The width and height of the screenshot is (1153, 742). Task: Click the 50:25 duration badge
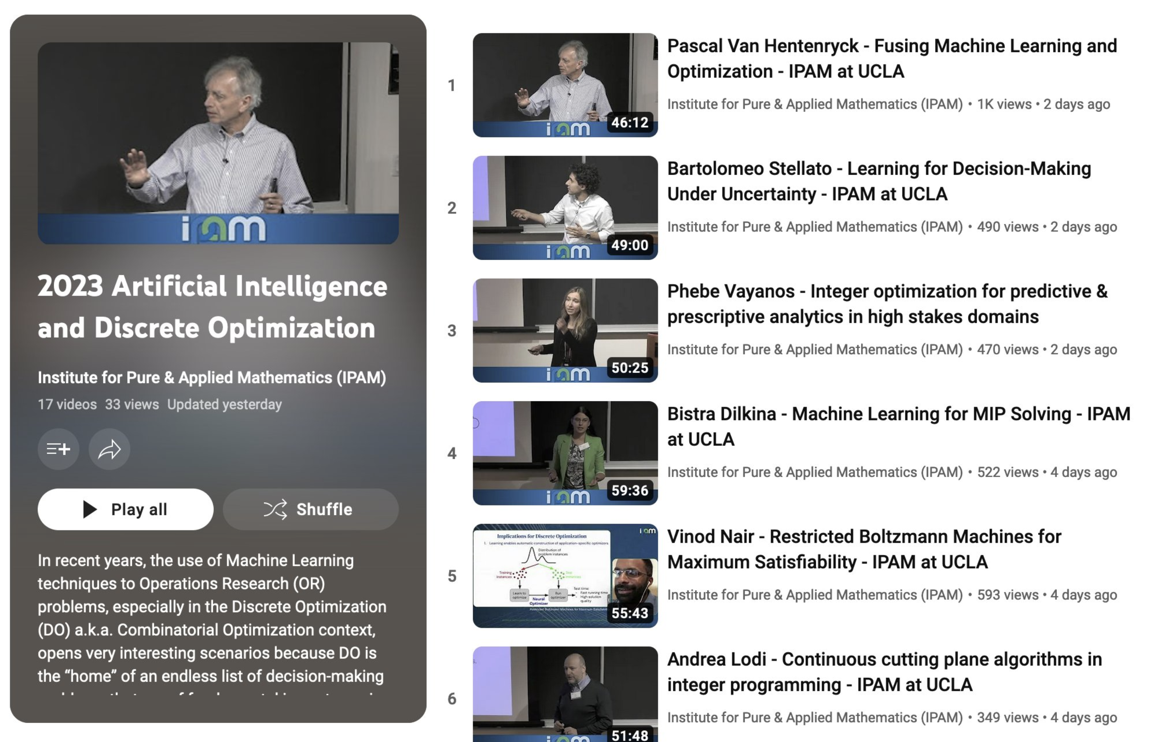coord(630,368)
